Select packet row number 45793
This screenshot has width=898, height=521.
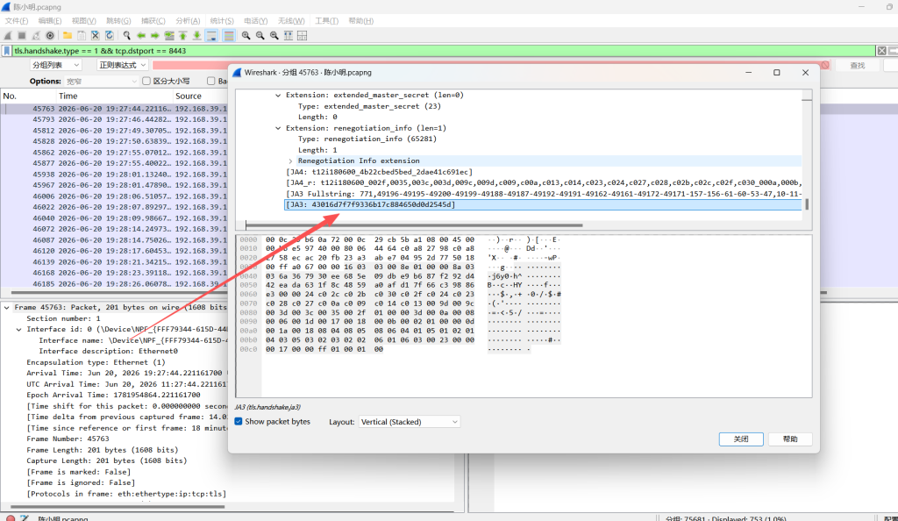(114, 119)
